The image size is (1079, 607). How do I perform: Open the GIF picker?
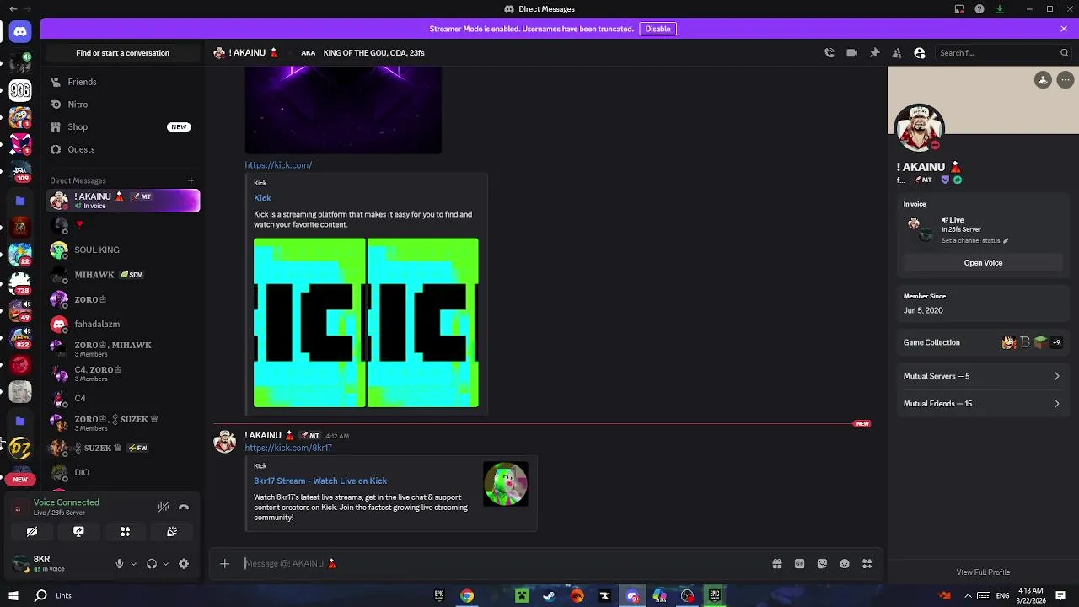799,564
